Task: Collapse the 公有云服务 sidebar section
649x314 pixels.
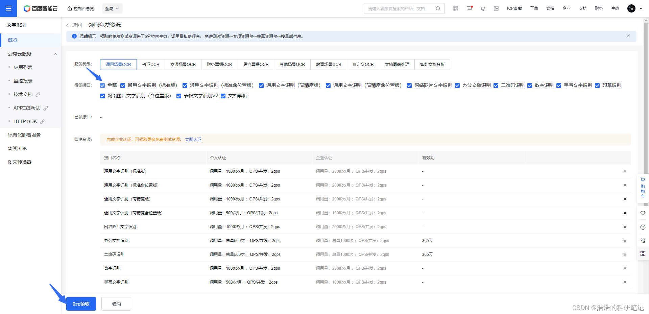Action: click(x=55, y=54)
